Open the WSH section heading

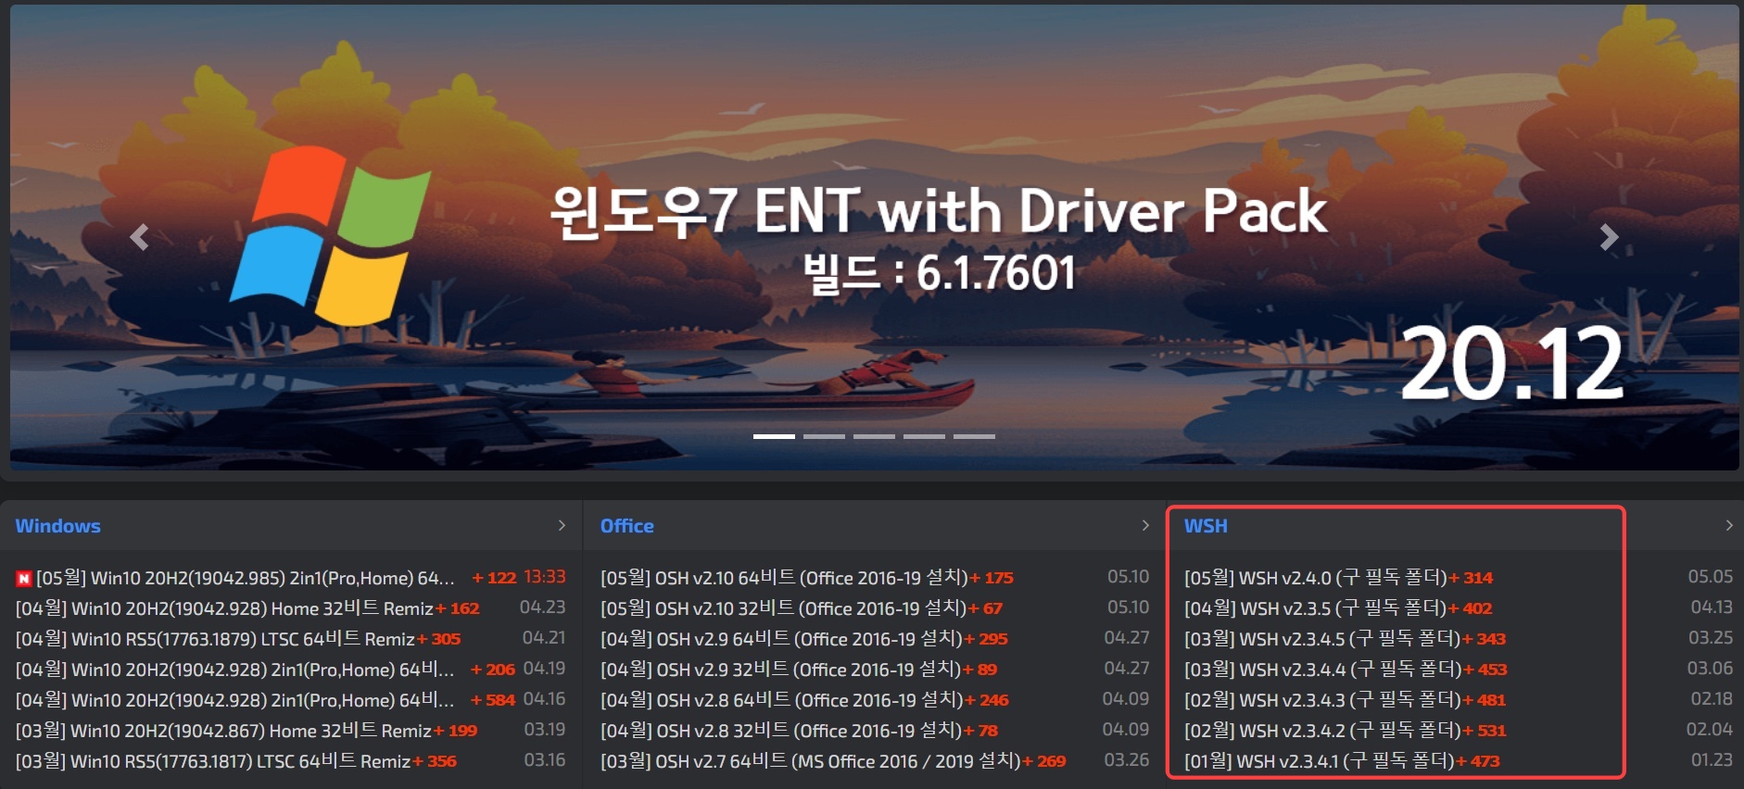(1206, 526)
